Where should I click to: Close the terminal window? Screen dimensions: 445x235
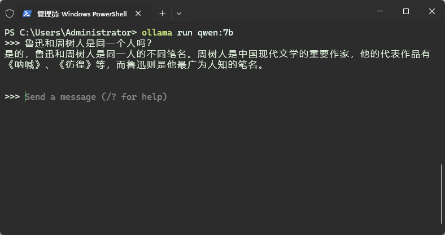[x=431, y=11]
